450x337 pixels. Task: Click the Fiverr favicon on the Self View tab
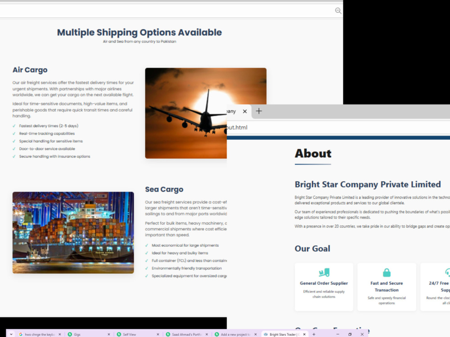pyautogui.click(x=119, y=334)
